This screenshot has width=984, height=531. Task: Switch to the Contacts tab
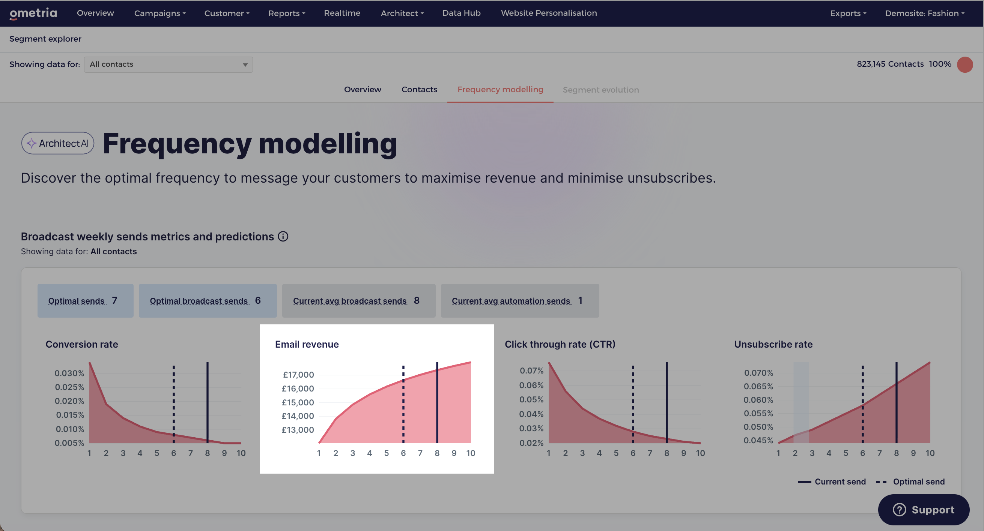click(419, 90)
